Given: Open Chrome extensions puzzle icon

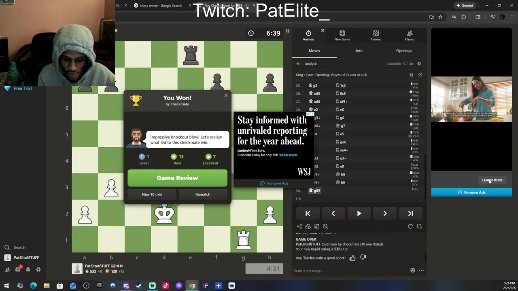Looking at the screenshot, I should pos(464,17).
